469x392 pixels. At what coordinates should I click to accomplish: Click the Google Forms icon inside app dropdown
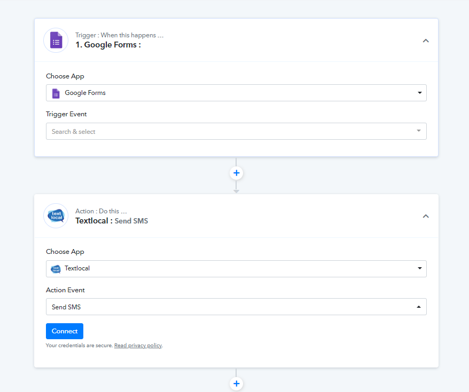56,93
